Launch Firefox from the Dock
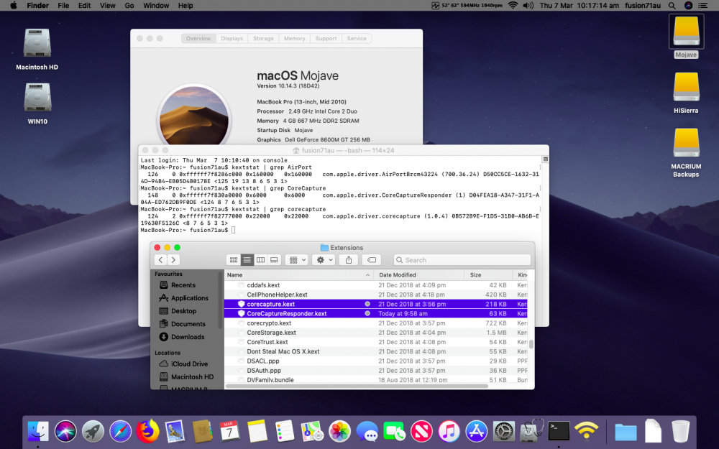This screenshot has height=449, width=719. pos(147,431)
